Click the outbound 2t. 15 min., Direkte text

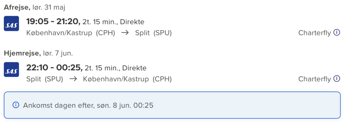coord(114,22)
